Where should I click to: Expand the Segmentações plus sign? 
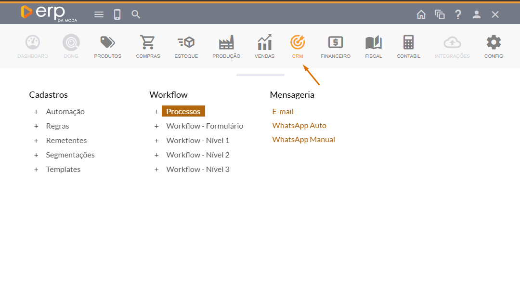(36, 155)
